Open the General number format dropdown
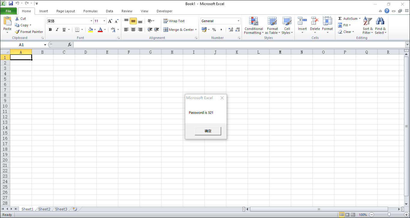 point(239,21)
